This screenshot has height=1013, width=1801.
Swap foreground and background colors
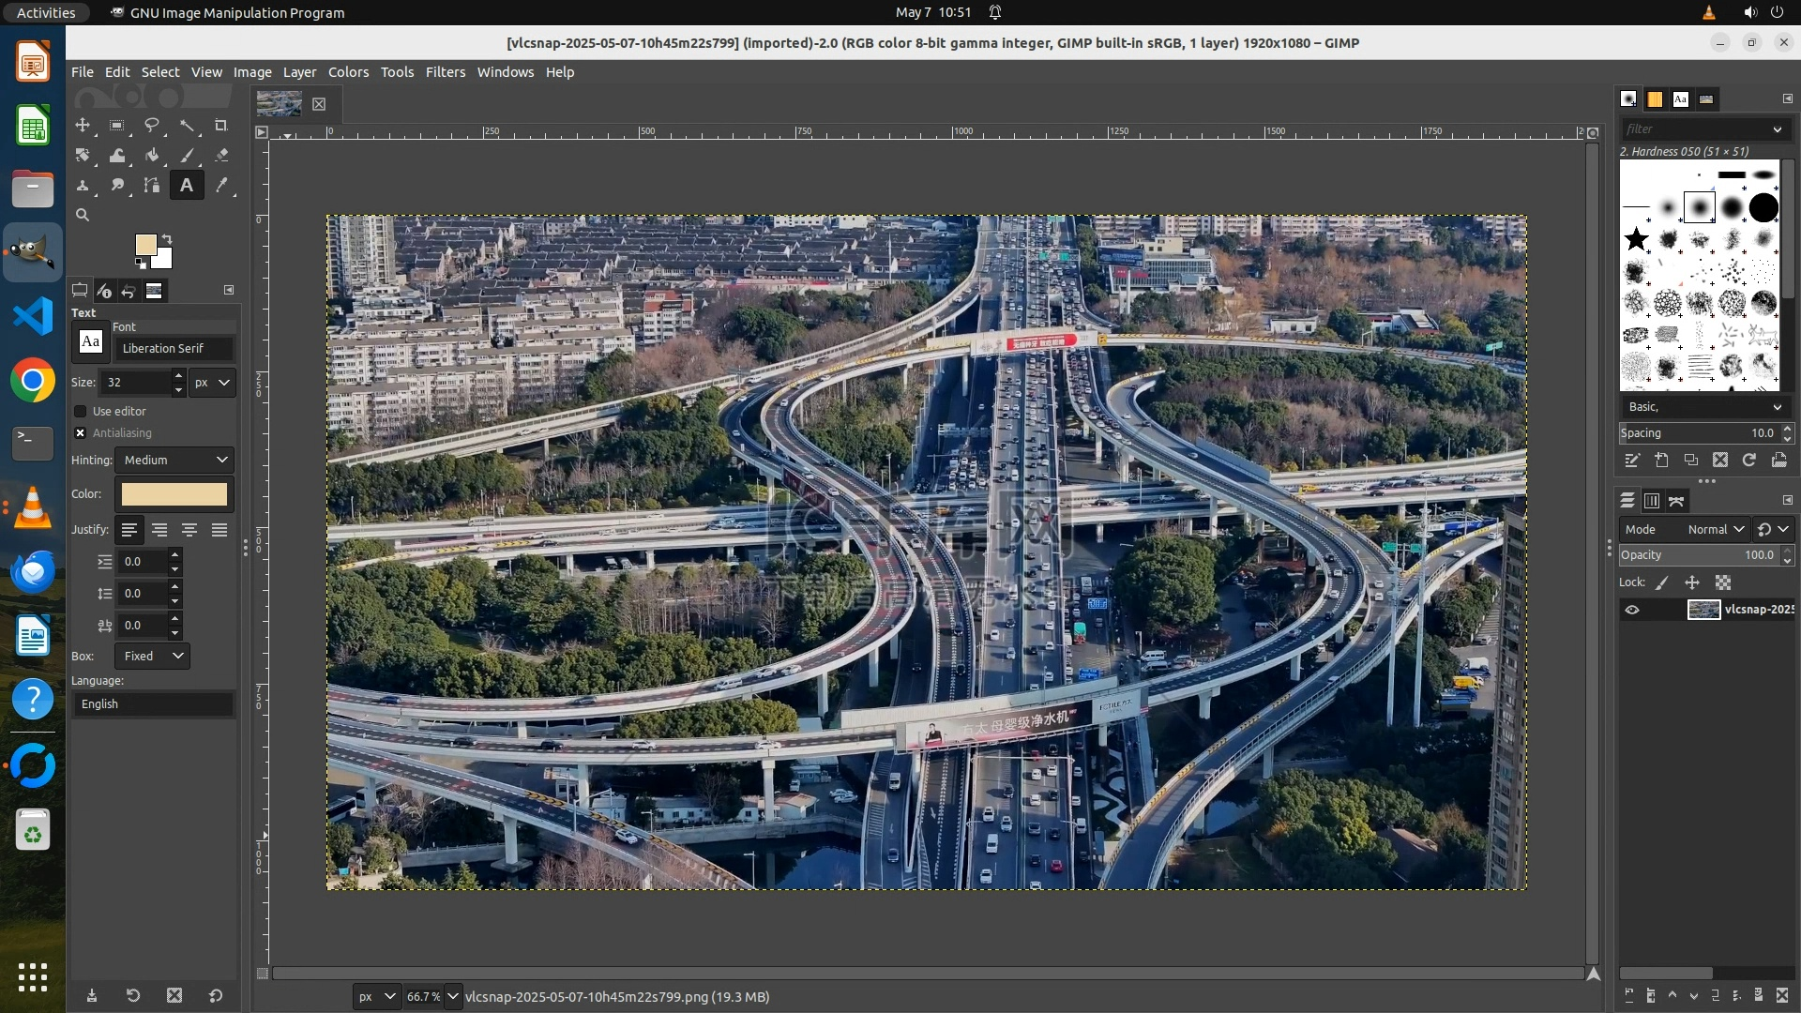[x=167, y=238]
